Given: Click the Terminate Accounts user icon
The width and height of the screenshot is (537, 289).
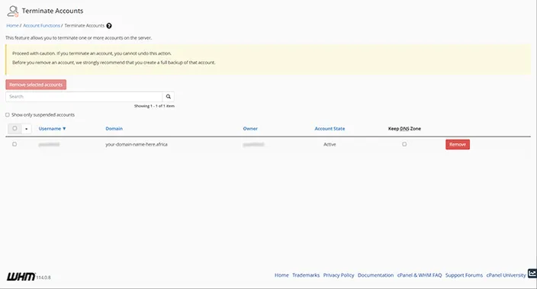Looking at the screenshot, I should click(13, 11).
